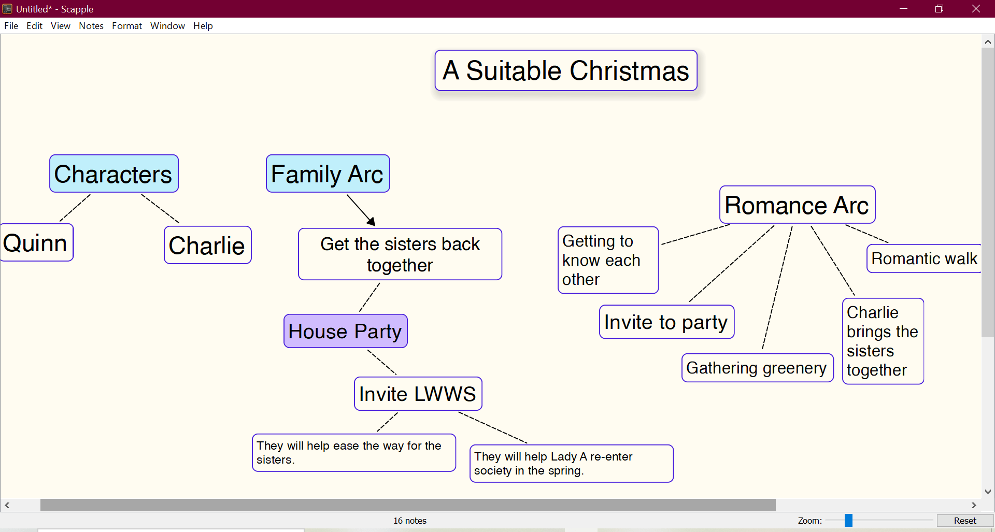Click the horizontal scrollbar left arrow

point(7,505)
